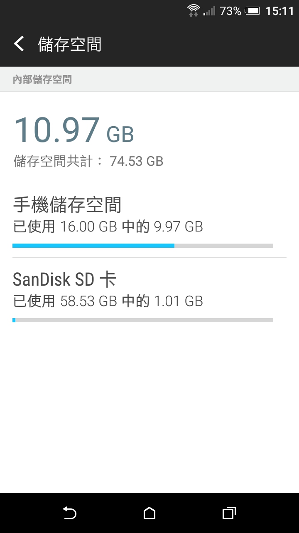299x533 pixels.
Task: Tap the 儲存空間共計 74.53 GB line
Action: (88, 161)
